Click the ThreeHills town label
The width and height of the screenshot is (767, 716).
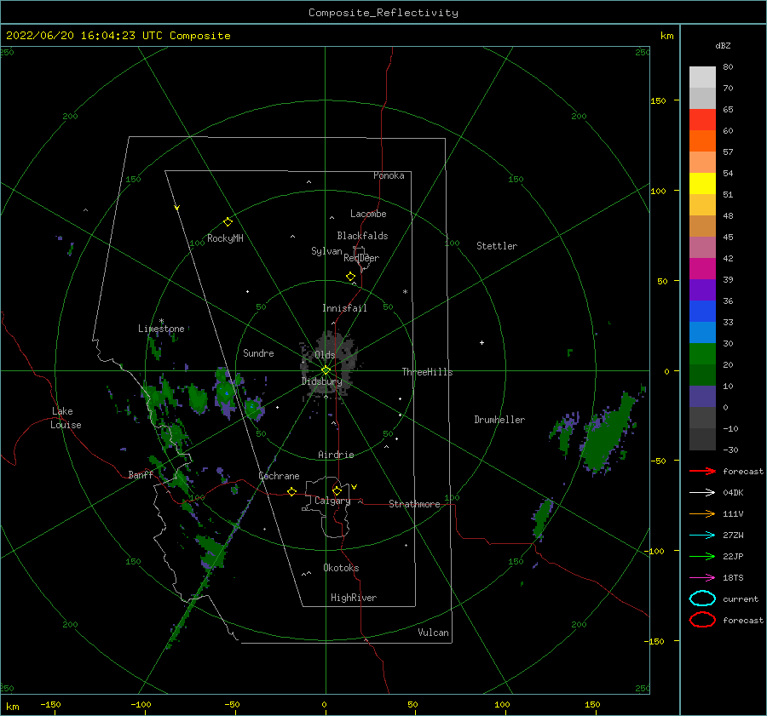tap(427, 372)
